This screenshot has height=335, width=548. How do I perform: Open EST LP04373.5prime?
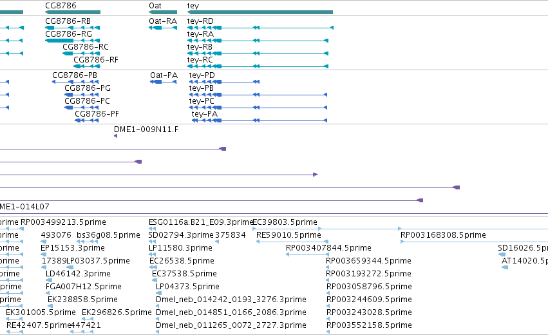click(187, 287)
